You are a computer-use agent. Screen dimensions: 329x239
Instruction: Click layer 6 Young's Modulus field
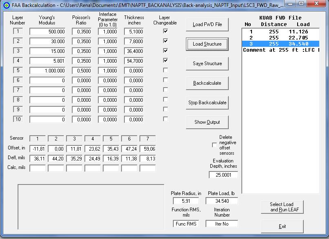[x=47, y=81]
